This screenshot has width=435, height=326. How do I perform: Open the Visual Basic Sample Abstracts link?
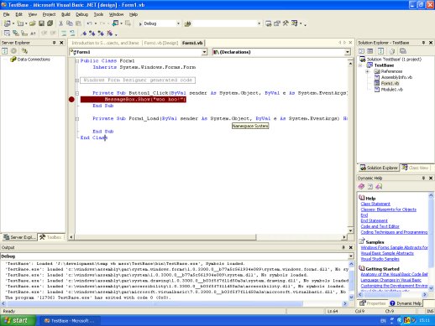coord(387,253)
